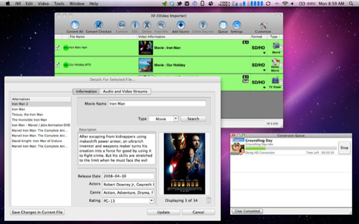This screenshot has height=224, width=359.
Task: Toggle the checkbox for Our Holiday.MTS
Action: [58, 65]
